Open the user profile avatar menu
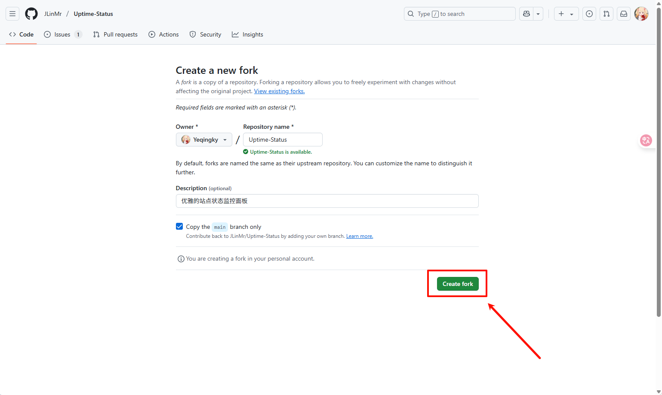Viewport: 662px width, 395px height. 641,14
